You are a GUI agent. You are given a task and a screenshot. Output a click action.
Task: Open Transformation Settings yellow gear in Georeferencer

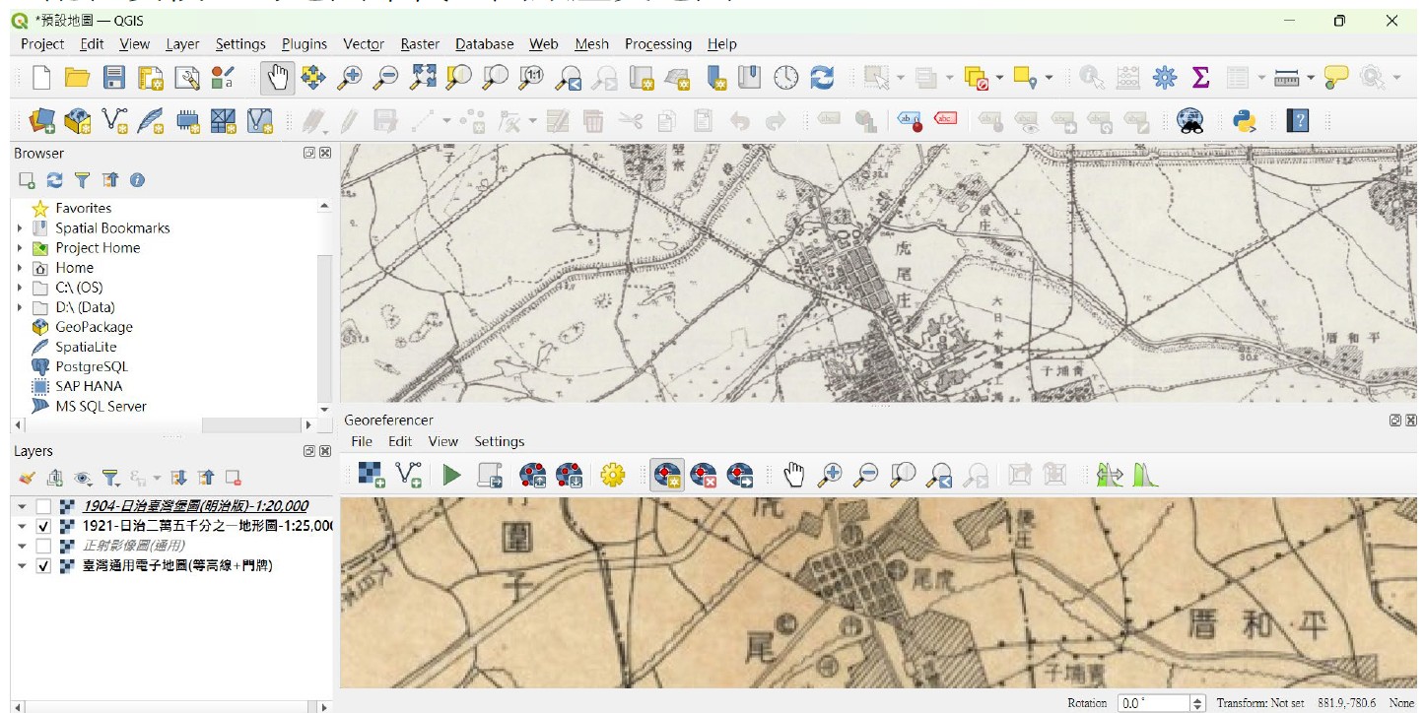[613, 476]
